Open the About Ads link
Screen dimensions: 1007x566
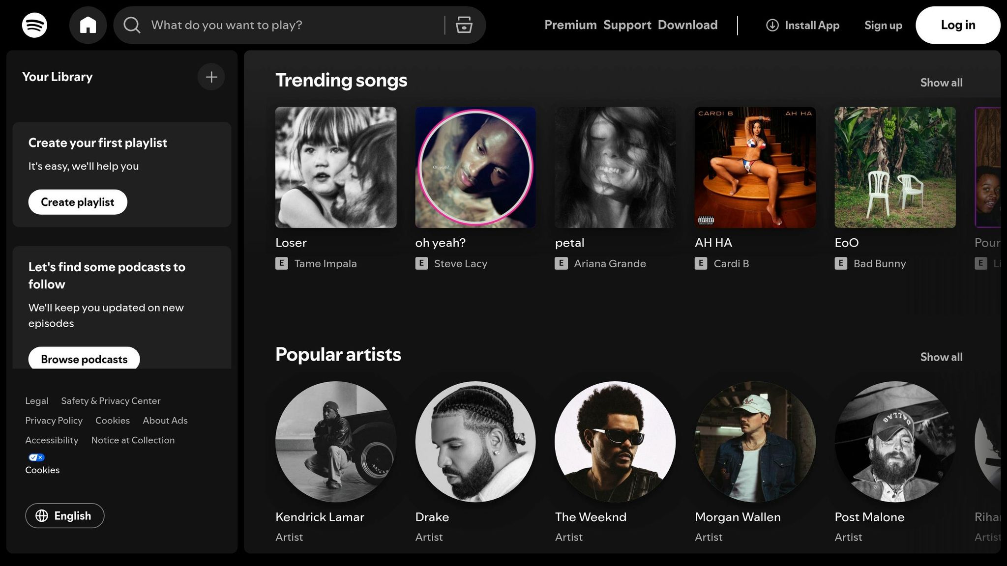pos(165,421)
